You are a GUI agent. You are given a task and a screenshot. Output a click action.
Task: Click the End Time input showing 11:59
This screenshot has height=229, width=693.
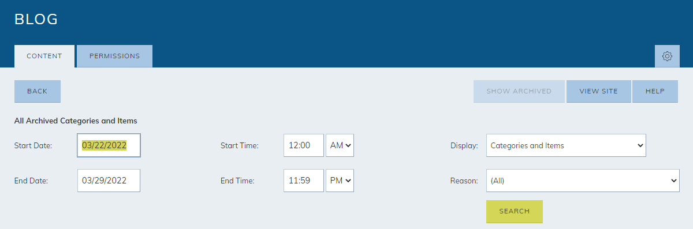tap(304, 181)
